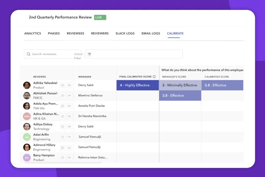Click reviewee name Abhishek Pansari
Screen dimensions: 265x177
pos(45,93)
